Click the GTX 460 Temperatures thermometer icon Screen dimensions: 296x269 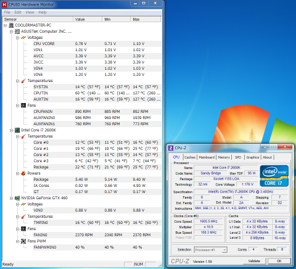pos(23,217)
